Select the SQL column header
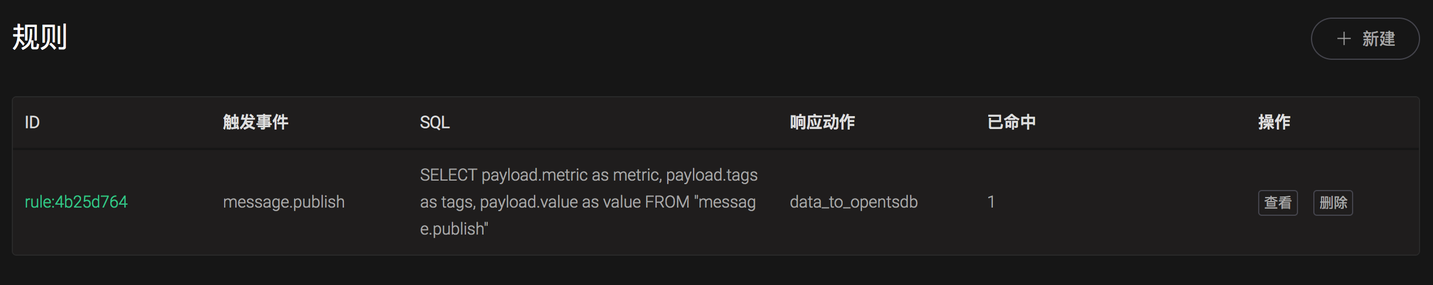Image resolution: width=1433 pixels, height=285 pixels. click(435, 122)
